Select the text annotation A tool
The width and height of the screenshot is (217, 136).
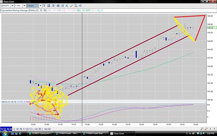pos(67,6)
